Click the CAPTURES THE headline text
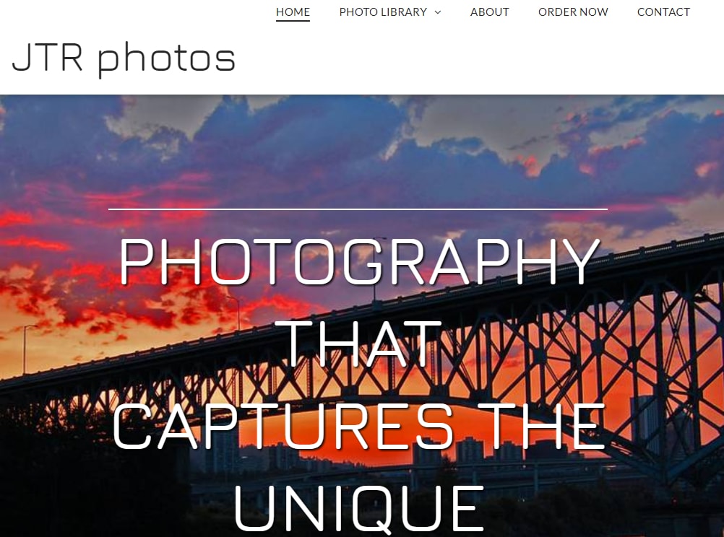This screenshot has height=537, width=724. (x=358, y=426)
